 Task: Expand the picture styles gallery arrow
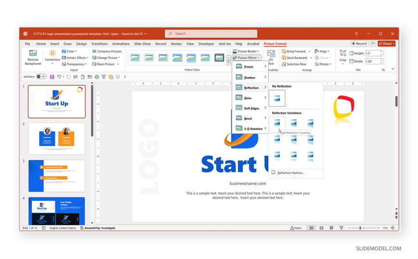point(229,63)
